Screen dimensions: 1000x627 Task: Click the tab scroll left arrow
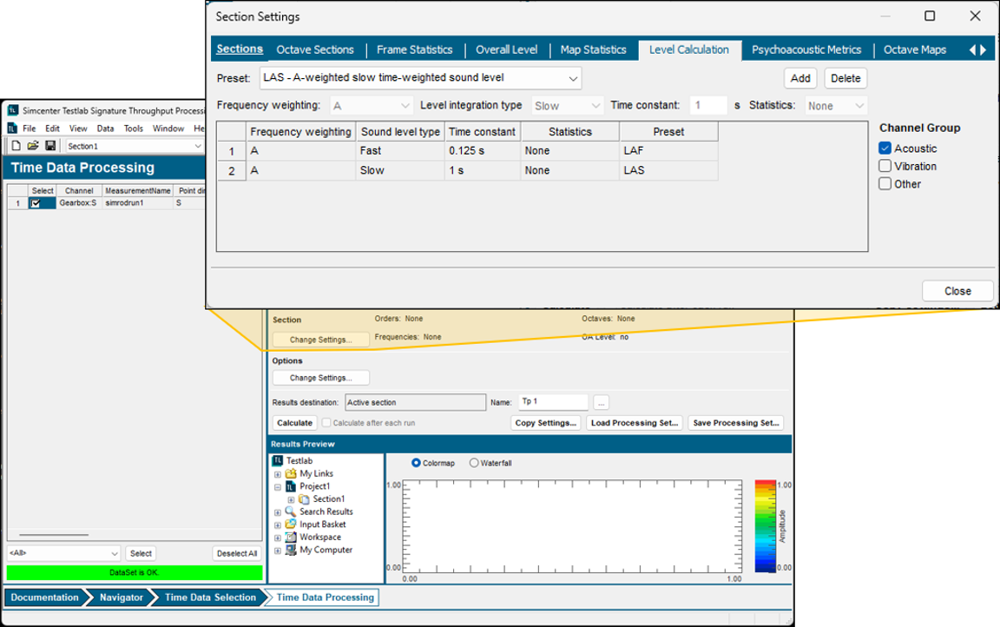(972, 49)
